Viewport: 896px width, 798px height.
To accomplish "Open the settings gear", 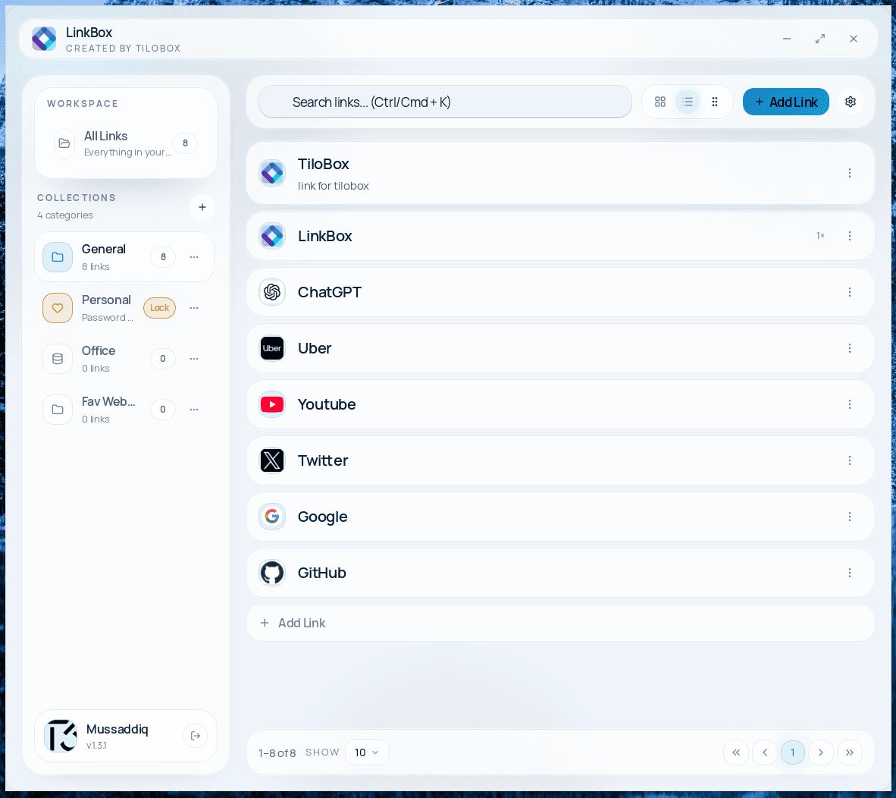I will point(850,101).
